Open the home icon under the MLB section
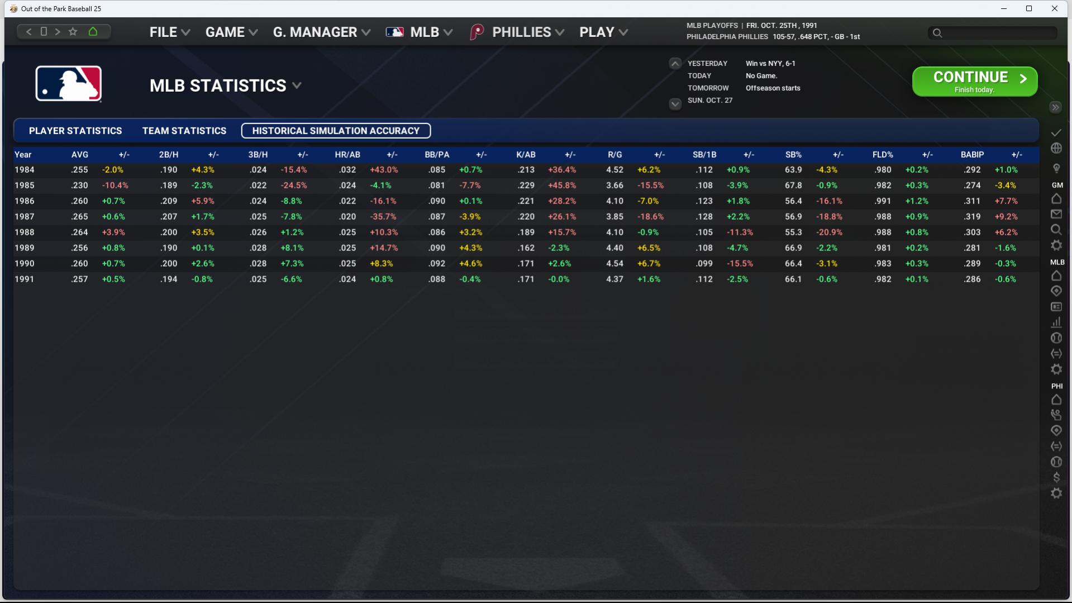Screen dimensions: 1072x603 (1056, 276)
